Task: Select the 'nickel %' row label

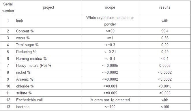Action: pos(48,73)
